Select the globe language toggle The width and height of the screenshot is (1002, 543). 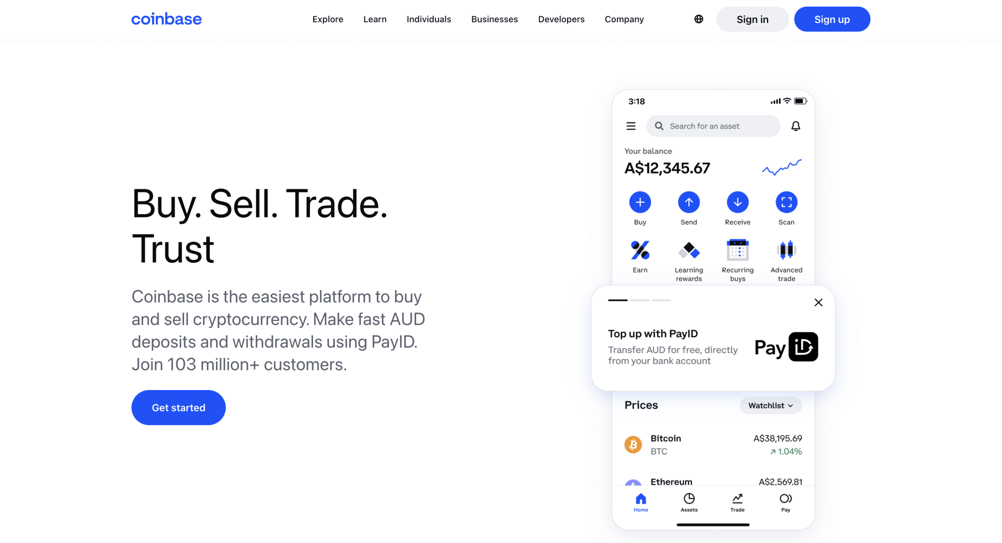[x=698, y=19]
